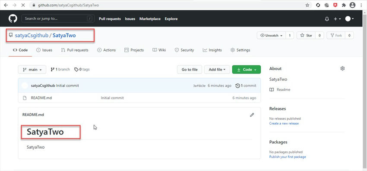367x171 pixels.
Task: Edit README with the pencil icon
Action: (252, 115)
